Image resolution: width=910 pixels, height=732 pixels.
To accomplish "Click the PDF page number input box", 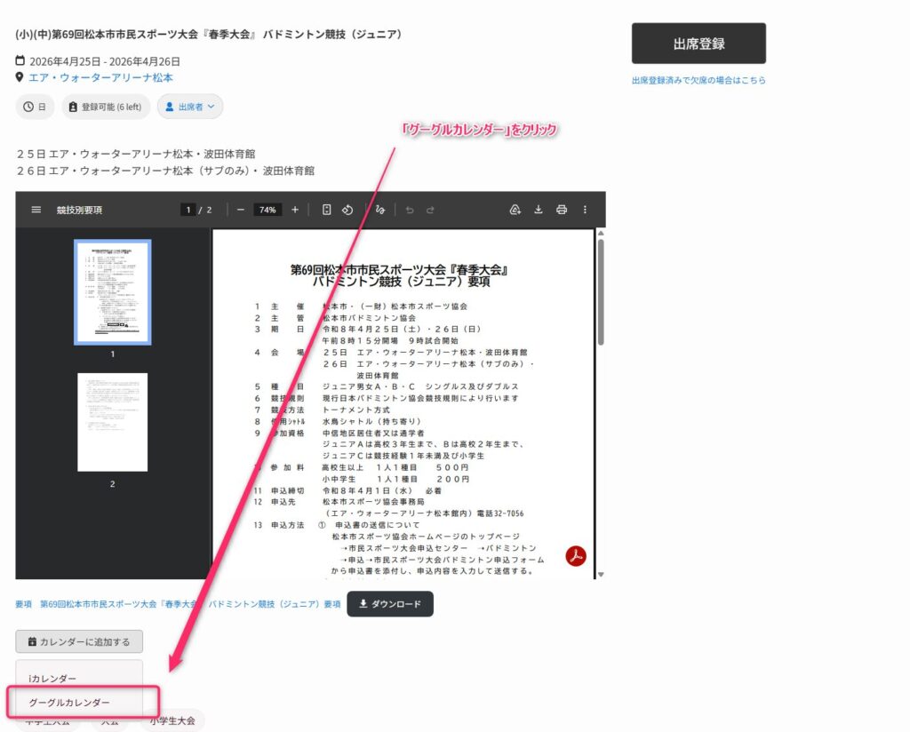I will [x=188, y=210].
